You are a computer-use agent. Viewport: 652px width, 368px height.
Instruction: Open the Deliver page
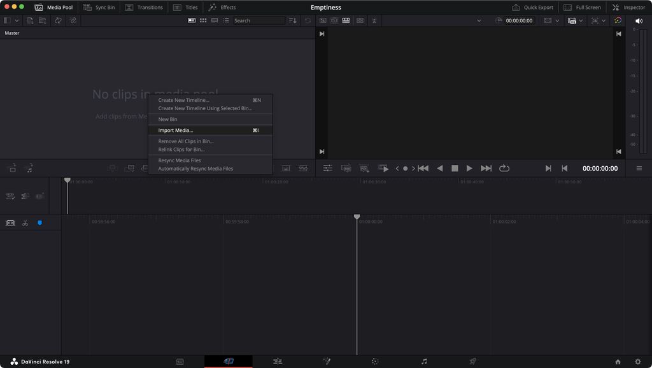point(472,361)
